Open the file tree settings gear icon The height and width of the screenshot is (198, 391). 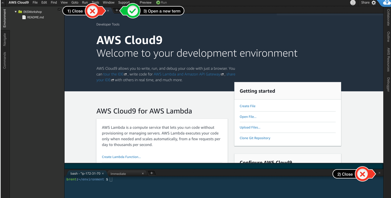(59, 10)
